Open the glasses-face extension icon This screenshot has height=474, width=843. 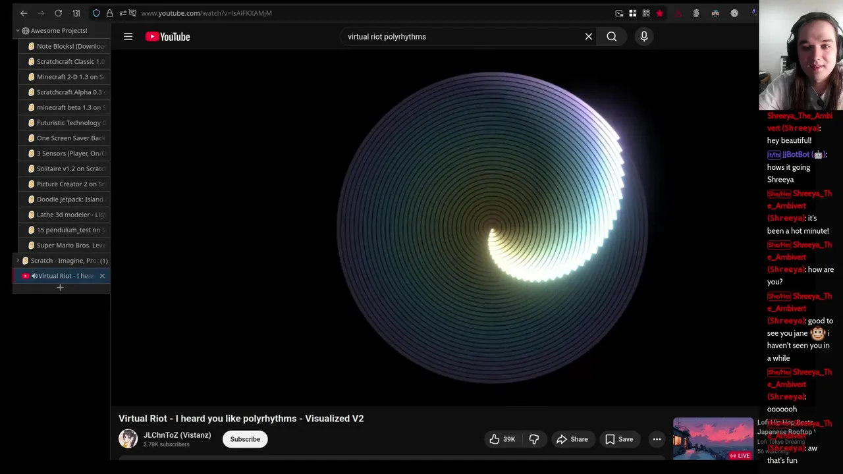pos(715,13)
